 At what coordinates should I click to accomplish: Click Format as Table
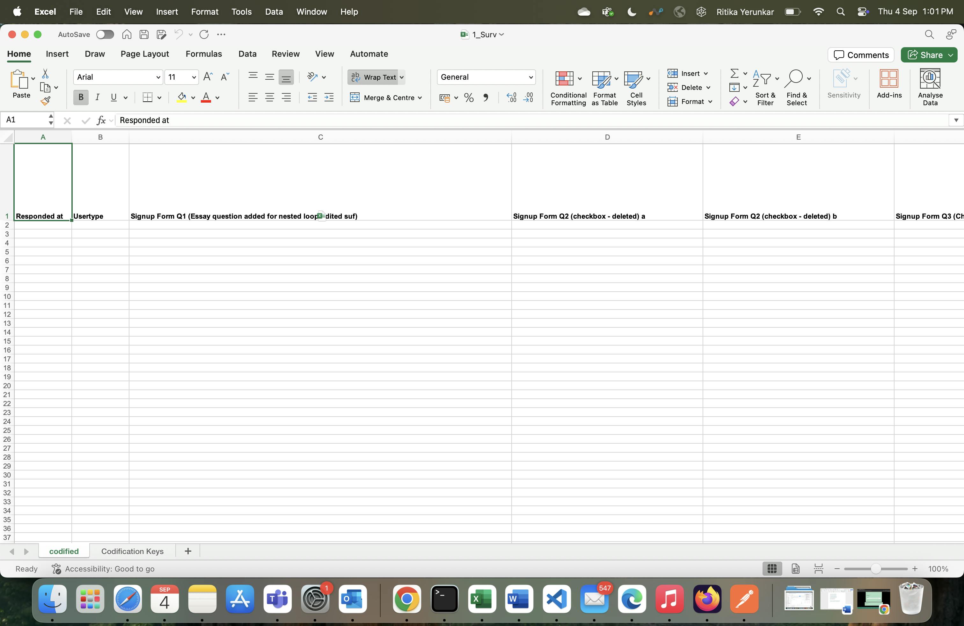[603, 87]
